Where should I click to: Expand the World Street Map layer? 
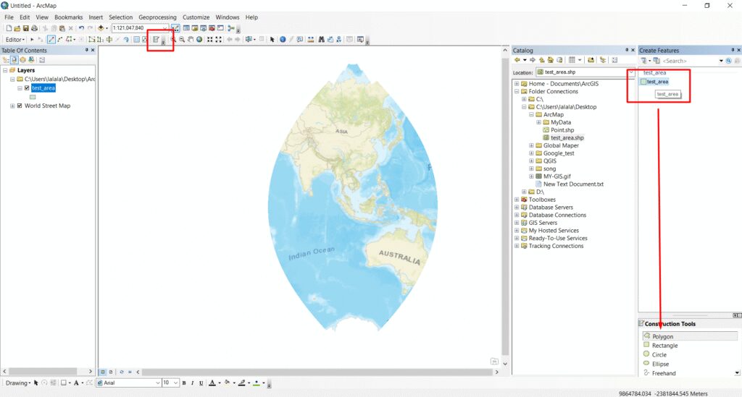(x=12, y=106)
